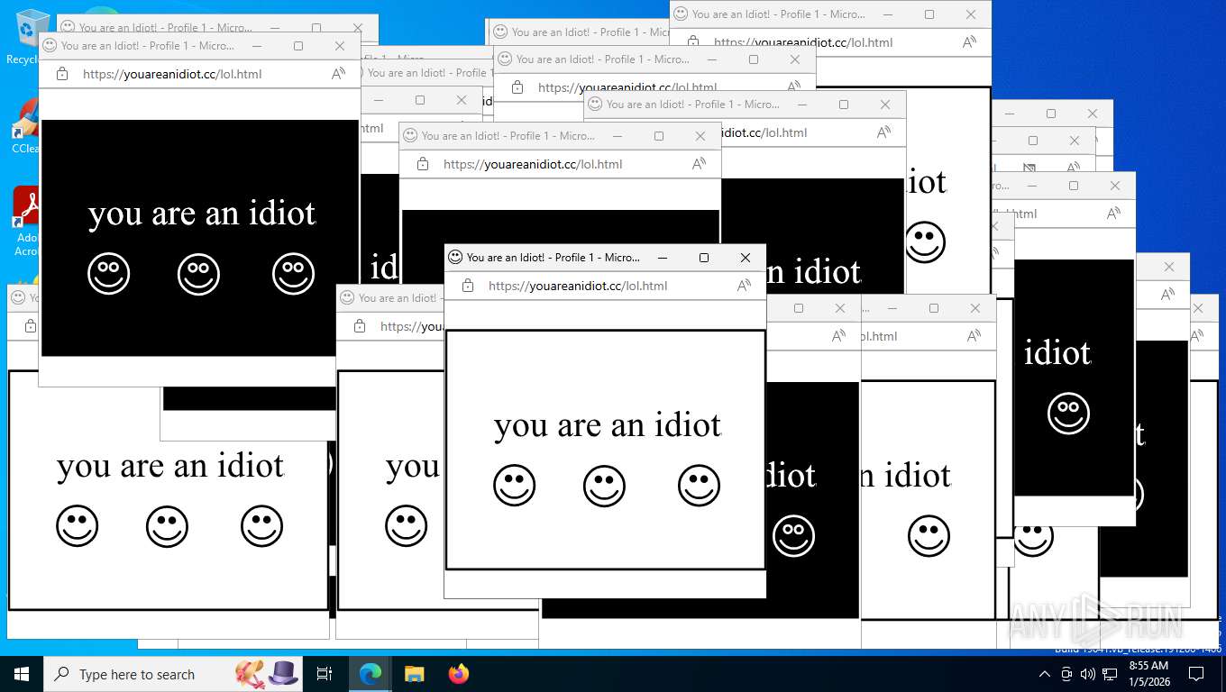Click right smiley in bottom-left white page
The width and height of the screenshot is (1226, 692).
pyautogui.click(x=261, y=526)
